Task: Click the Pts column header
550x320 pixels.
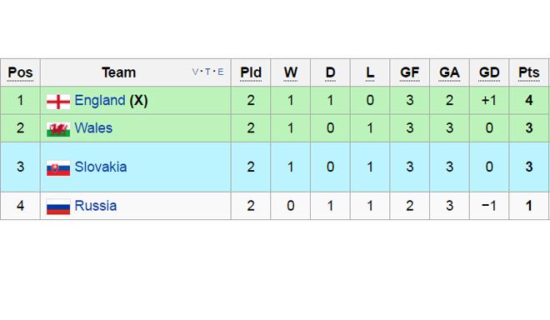Action: coord(529,72)
